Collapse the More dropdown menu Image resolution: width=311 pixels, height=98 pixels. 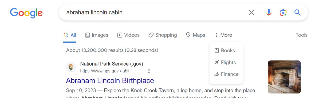[x=223, y=35]
